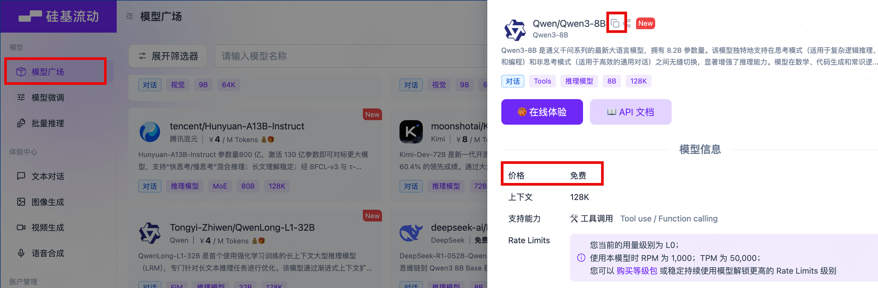
Task: Open the API 文档 button
Action: tap(631, 112)
